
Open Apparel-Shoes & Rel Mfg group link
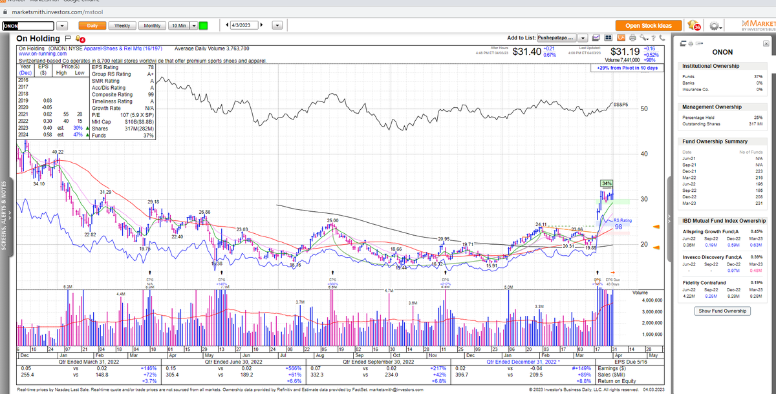(123, 48)
